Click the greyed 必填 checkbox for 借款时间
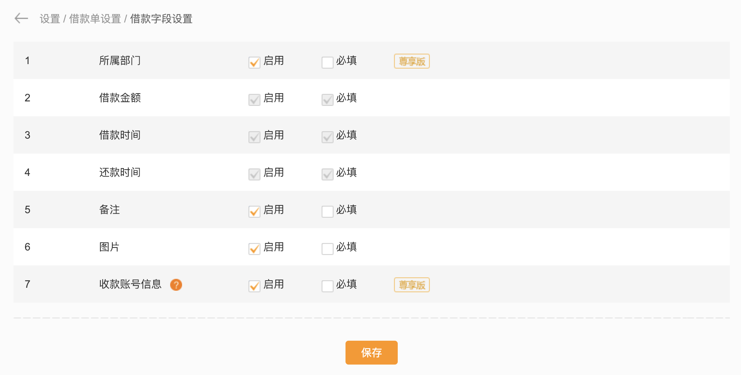741x375 pixels. coord(328,137)
